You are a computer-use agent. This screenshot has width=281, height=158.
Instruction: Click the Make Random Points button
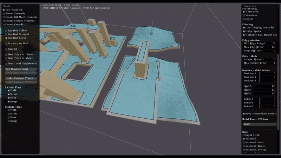click(21, 78)
